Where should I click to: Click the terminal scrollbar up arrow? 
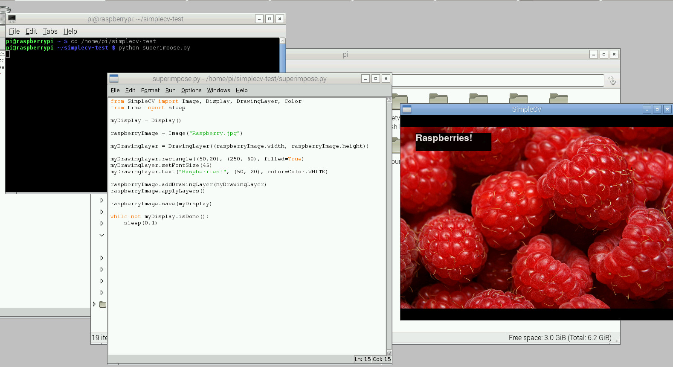click(282, 41)
